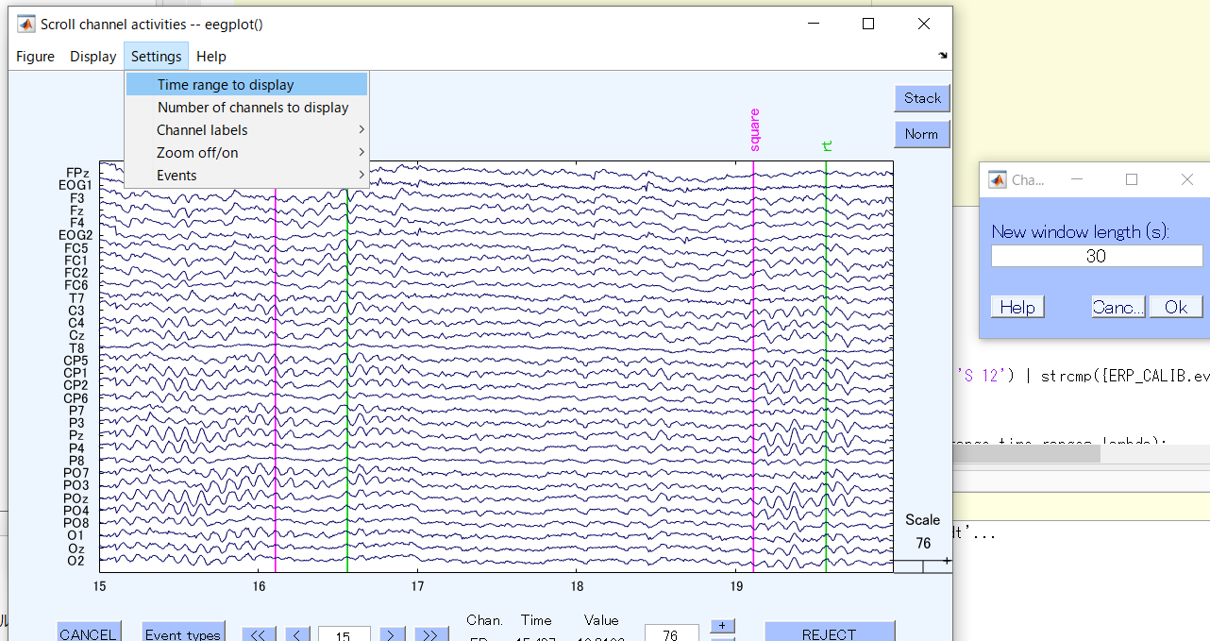Click the curved dock-figure arrow near the menu bar
This screenshot has height=641, width=1210.
point(943,56)
